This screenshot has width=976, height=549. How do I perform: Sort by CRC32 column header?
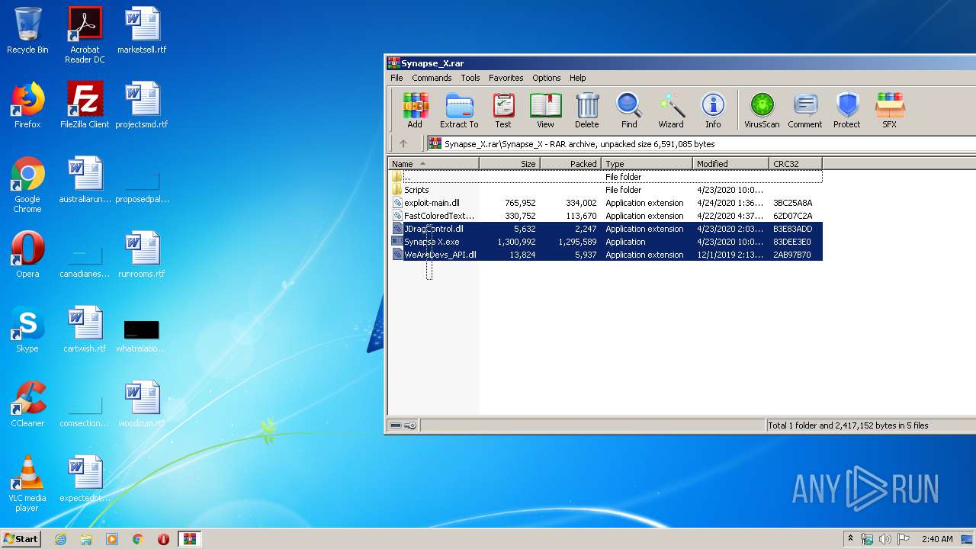click(795, 164)
